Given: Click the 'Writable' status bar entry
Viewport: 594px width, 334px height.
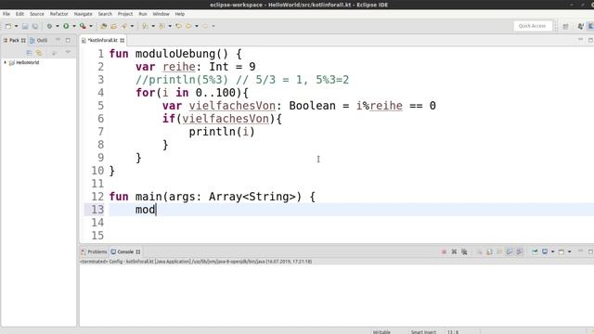Looking at the screenshot, I should click(381, 332).
